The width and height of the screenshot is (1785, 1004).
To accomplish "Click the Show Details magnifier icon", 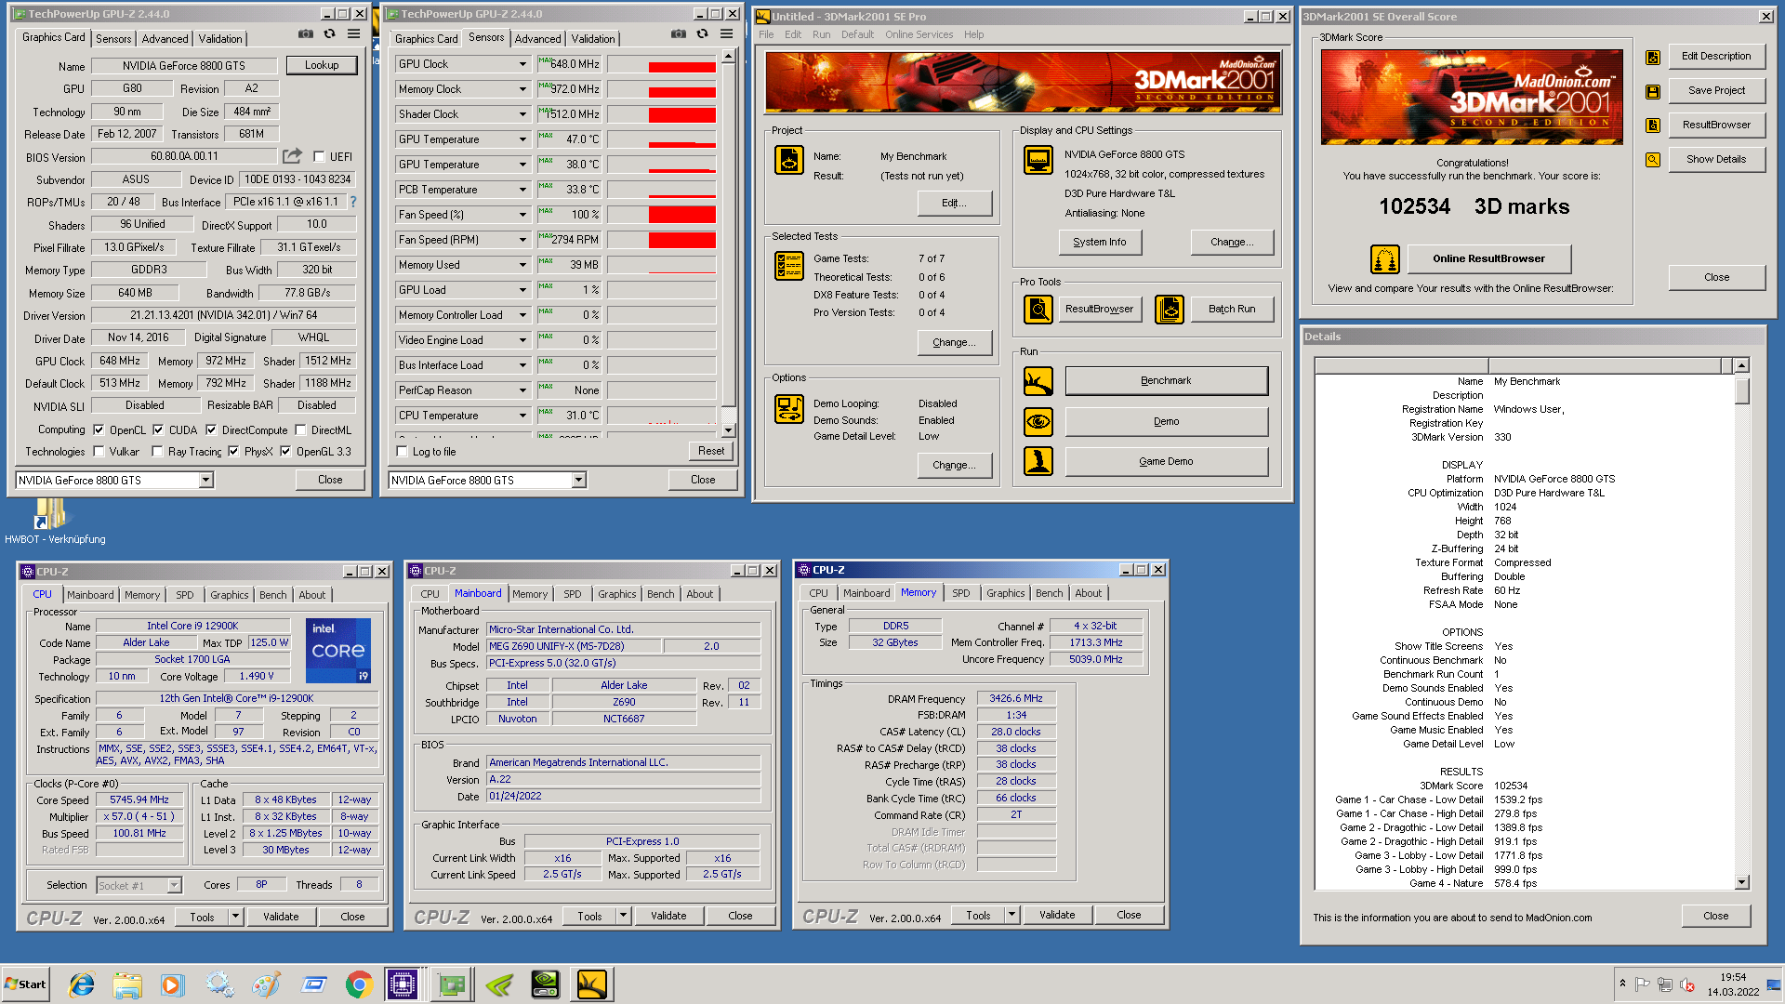I will coord(1653,160).
